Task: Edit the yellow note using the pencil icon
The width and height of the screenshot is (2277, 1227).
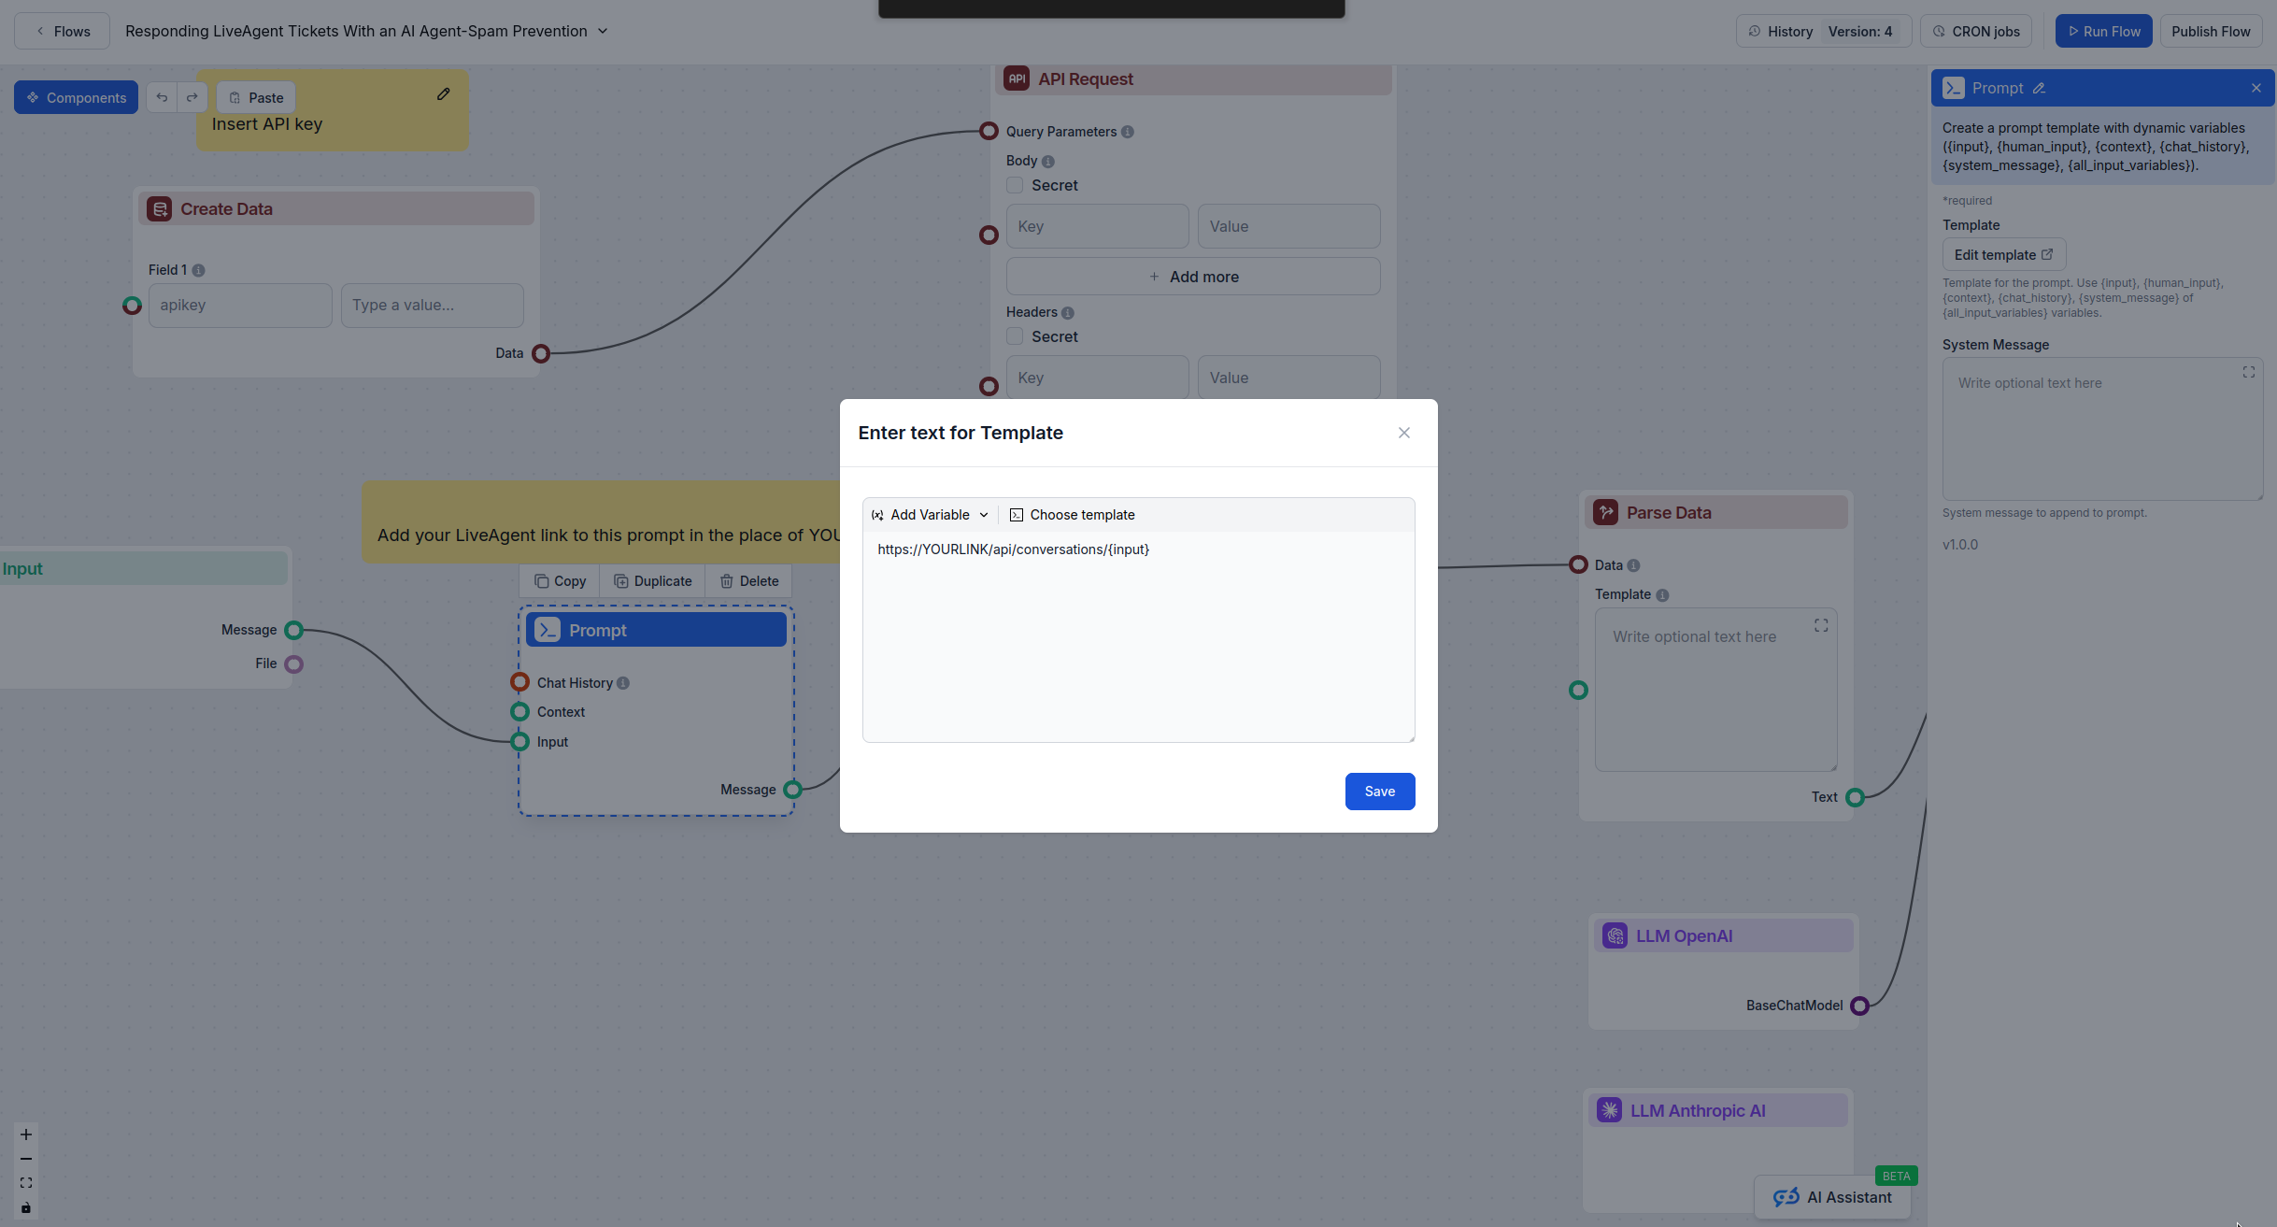Action: click(x=443, y=93)
